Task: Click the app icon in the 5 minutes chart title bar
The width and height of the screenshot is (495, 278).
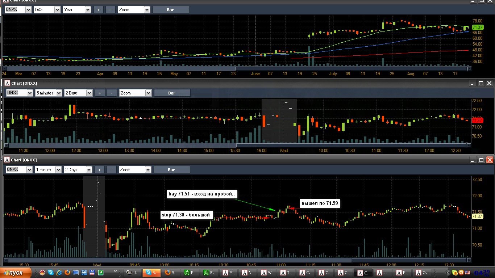Action: 7,83
